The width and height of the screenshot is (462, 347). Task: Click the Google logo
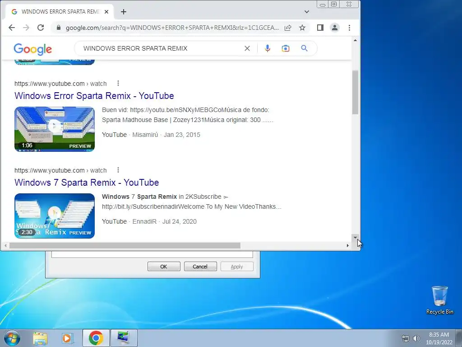(x=32, y=49)
